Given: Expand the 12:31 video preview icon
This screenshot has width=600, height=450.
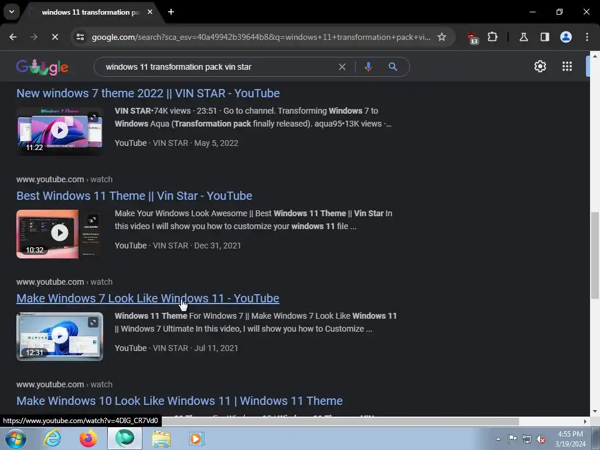Looking at the screenshot, I should 93,322.
